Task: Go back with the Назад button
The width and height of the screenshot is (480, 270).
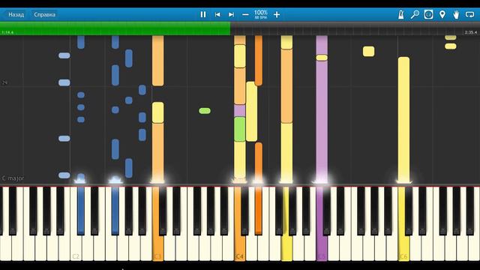Action: click(16, 14)
